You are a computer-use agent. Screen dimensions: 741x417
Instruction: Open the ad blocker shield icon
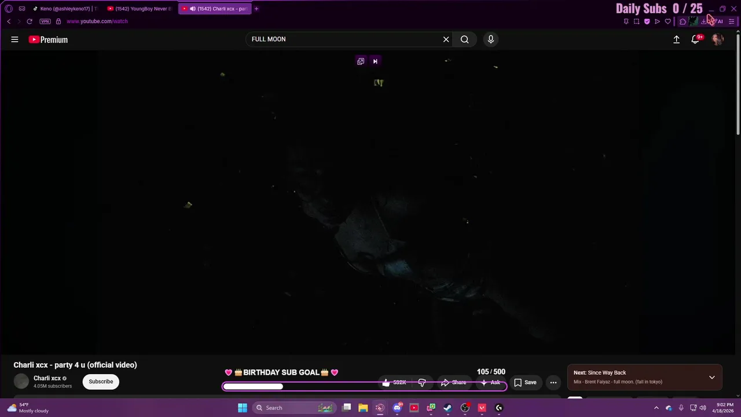(647, 21)
